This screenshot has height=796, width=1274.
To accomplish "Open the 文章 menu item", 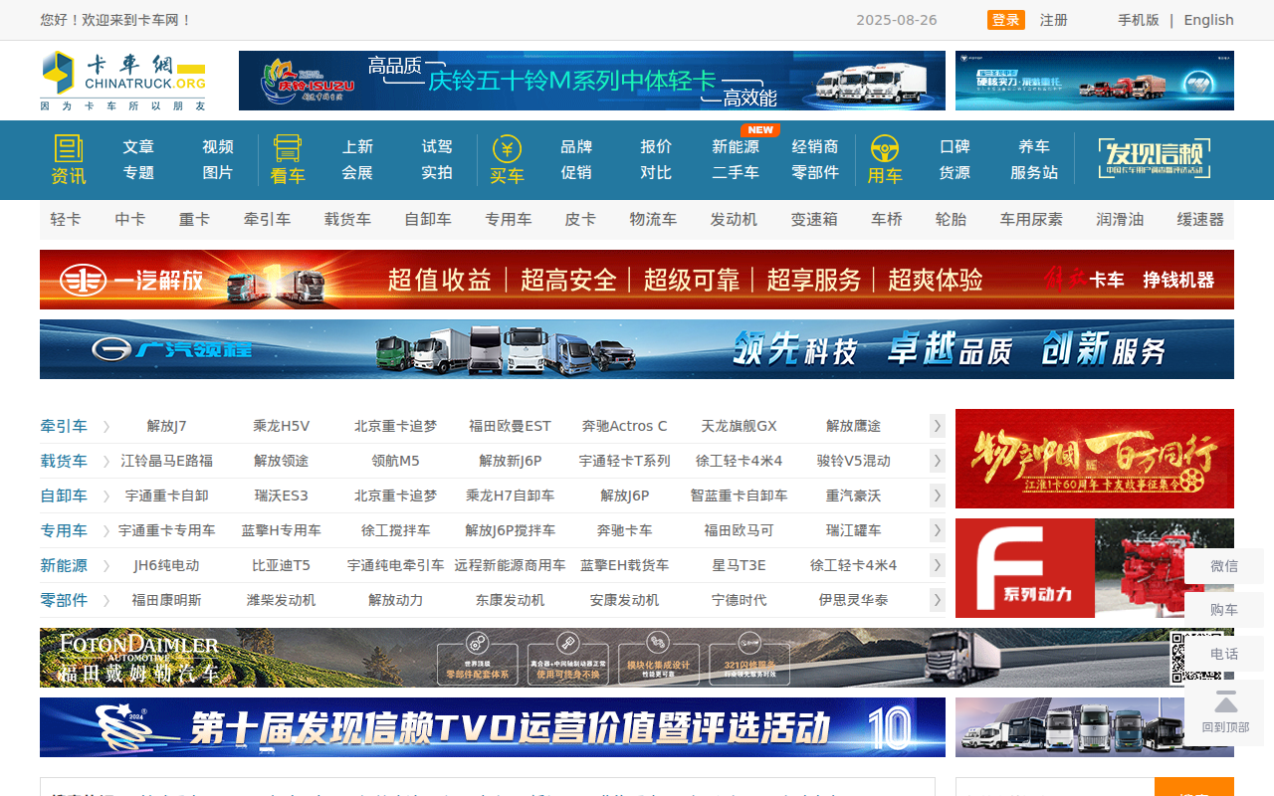I will [x=138, y=146].
